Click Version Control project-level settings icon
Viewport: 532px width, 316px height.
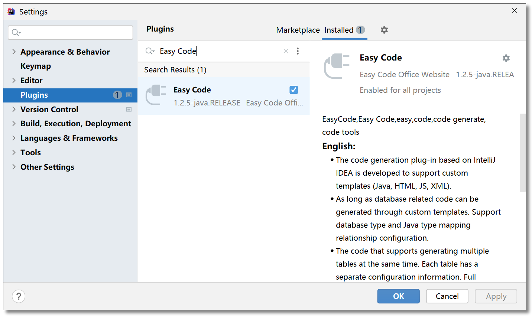pos(129,110)
